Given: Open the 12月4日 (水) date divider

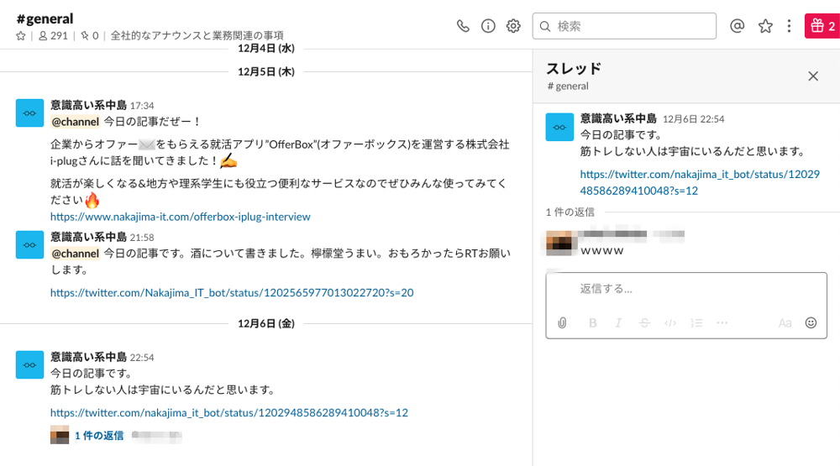Looking at the screenshot, I should (x=266, y=48).
